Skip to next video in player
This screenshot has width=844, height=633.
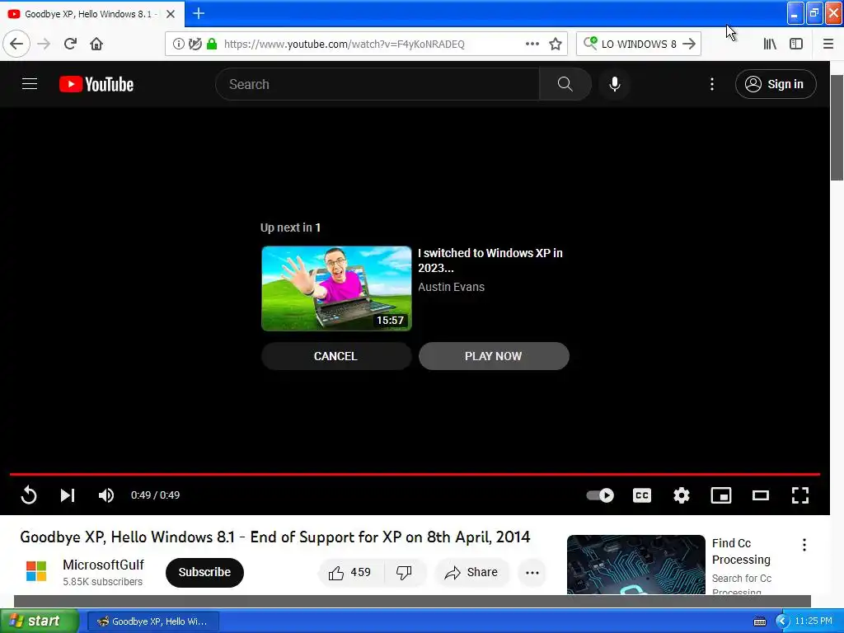click(x=68, y=495)
